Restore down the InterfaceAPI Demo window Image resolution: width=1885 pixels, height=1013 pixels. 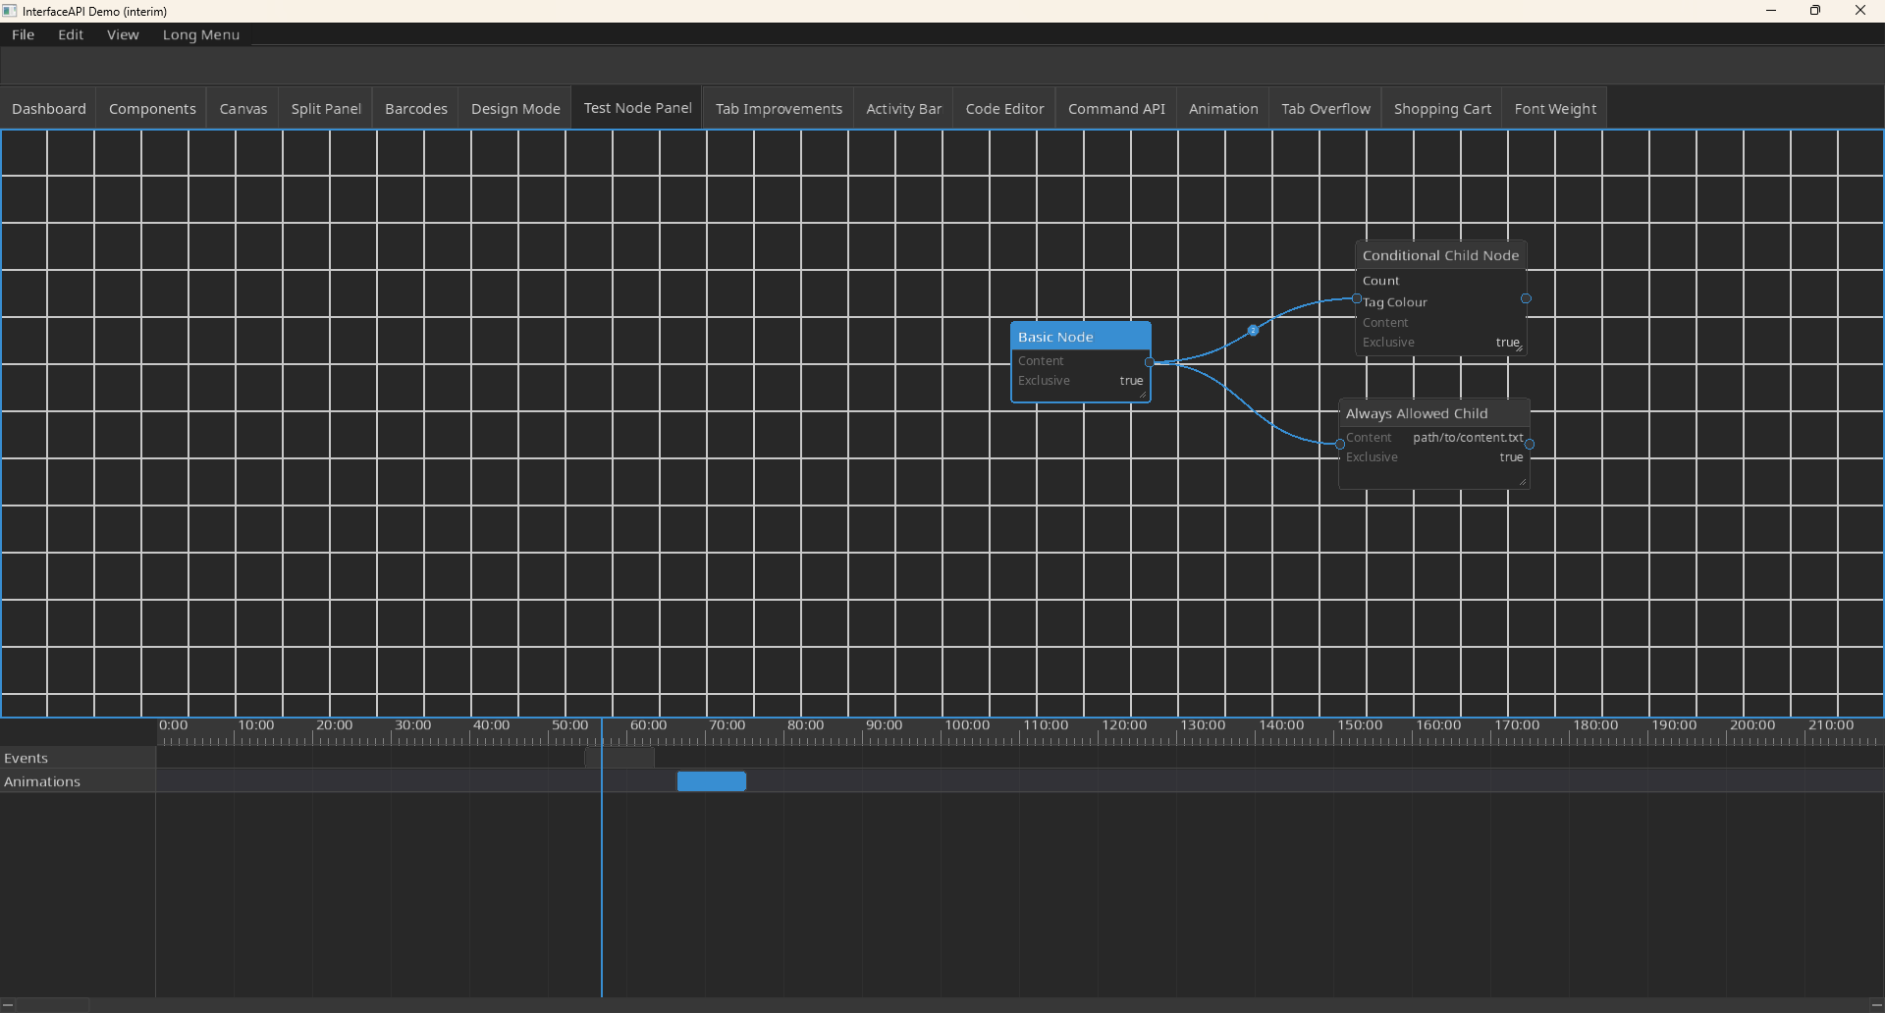[x=1815, y=11]
